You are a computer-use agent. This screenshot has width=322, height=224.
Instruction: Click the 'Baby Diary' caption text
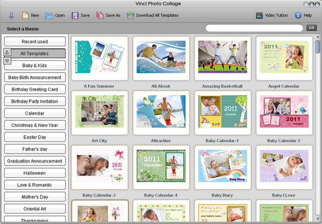pyautogui.click(x=222, y=195)
